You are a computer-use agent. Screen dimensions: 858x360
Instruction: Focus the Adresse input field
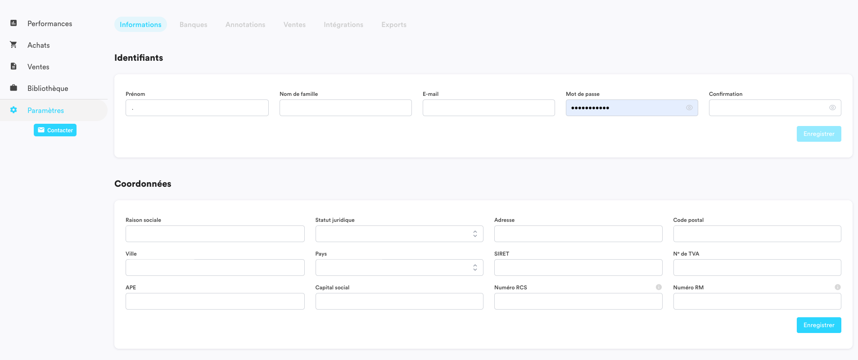(578, 234)
